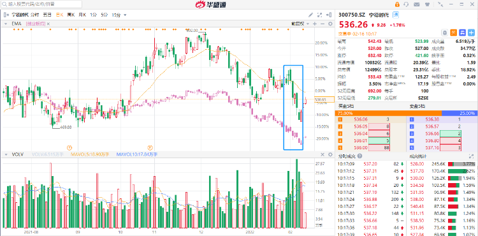Click the 10:17:09 trade tick row
The image size is (478, 236).
click(370, 164)
